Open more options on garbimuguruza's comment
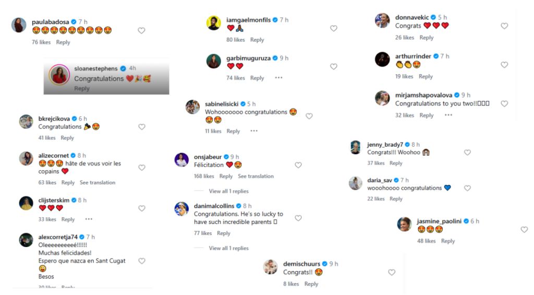Screen dimensions: 534x295 pyautogui.click(x=278, y=78)
